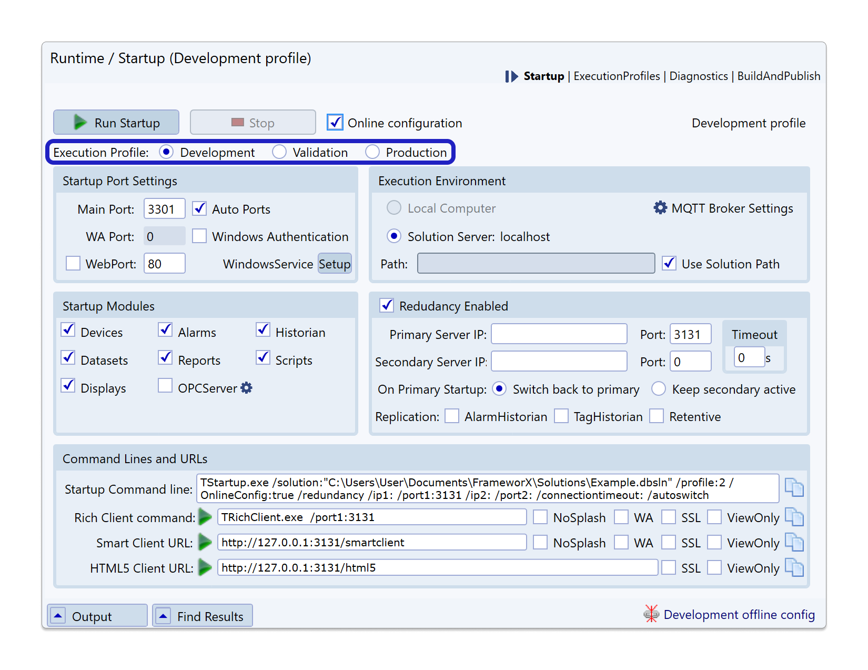This screenshot has width=868, height=670.
Task: Click the Primary Server IP field
Action: [x=559, y=334]
